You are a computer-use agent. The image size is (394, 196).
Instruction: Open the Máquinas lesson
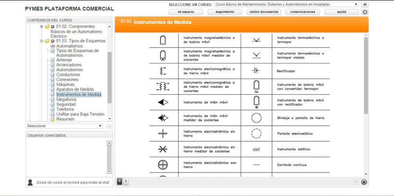tap(65, 85)
